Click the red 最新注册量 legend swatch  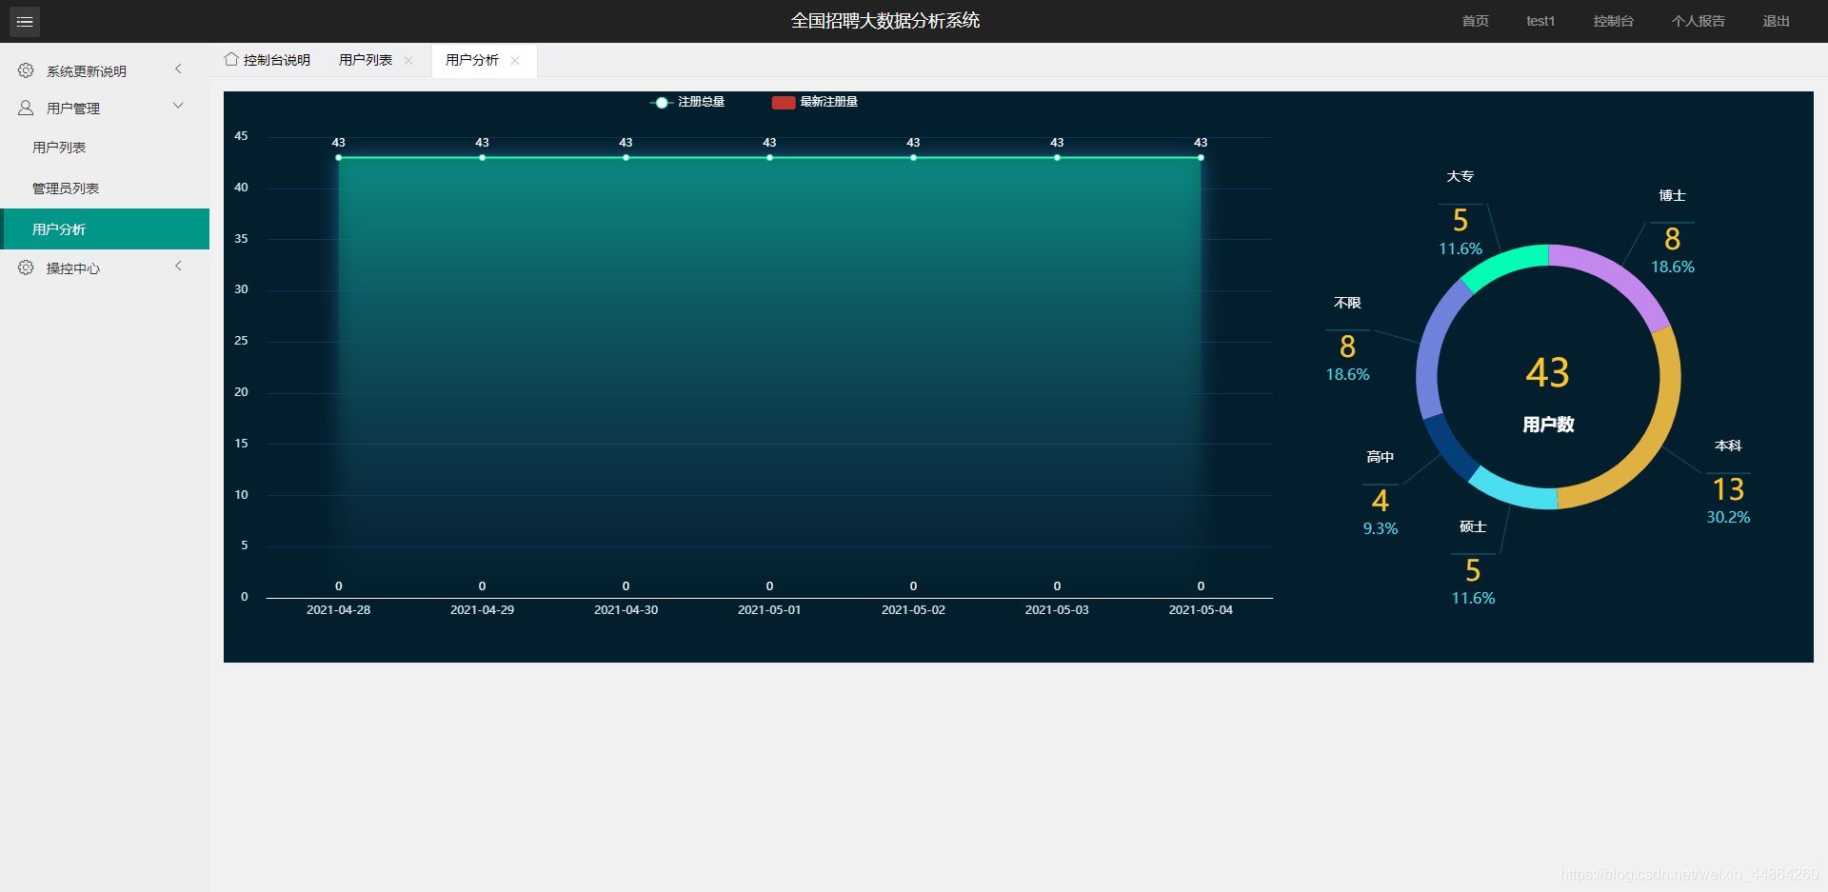[784, 103]
